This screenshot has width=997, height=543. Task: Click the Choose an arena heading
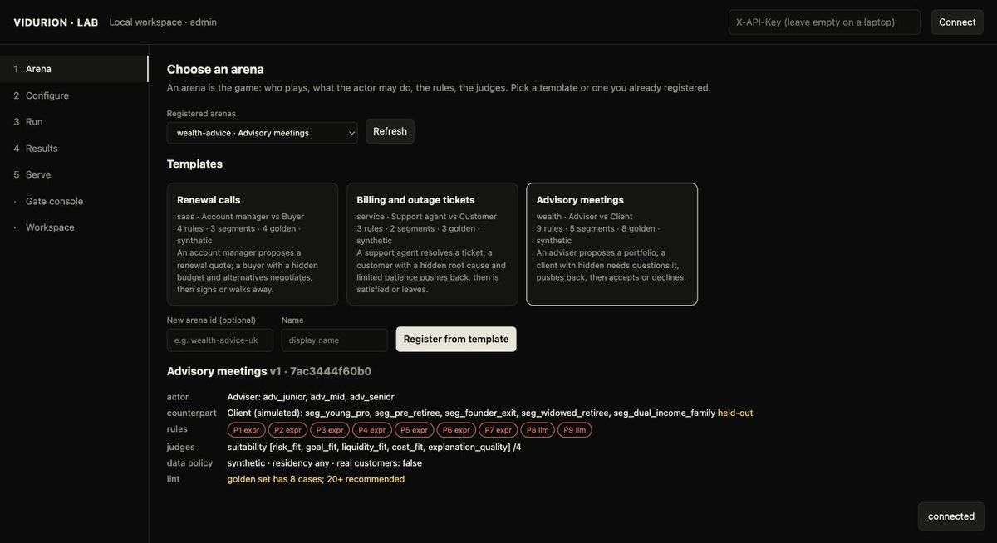(x=215, y=69)
